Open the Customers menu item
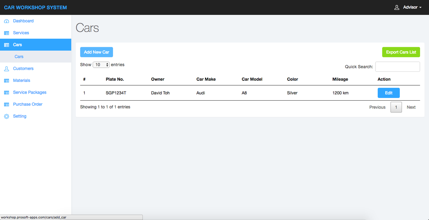Image resolution: width=429 pixels, height=220 pixels. point(23,69)
